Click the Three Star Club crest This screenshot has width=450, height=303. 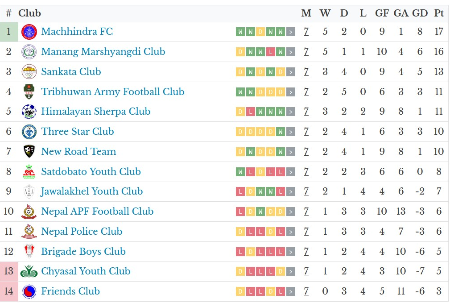click(29, 132)
